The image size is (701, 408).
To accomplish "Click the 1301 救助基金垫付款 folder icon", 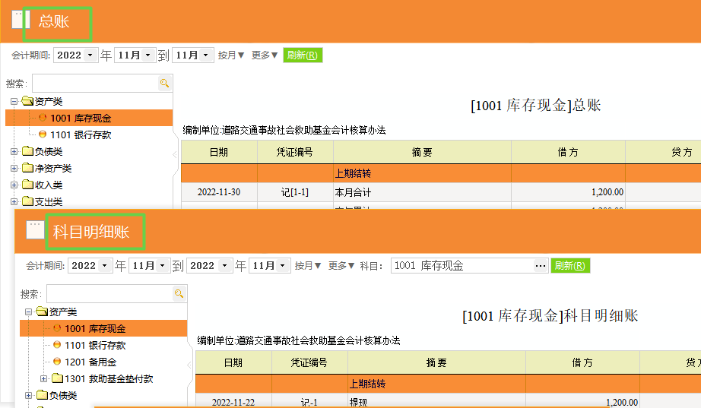I will click(x=57, y=379).
